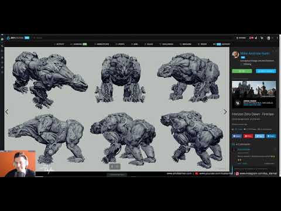Click the green Like button
This screenshot has height=211, width=281.
coord(242,71)
